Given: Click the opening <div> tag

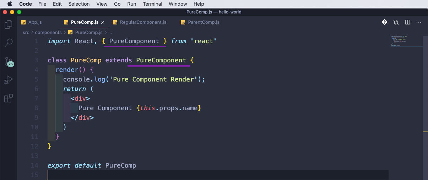Looking at the screenshot, I should coord(80,99).
